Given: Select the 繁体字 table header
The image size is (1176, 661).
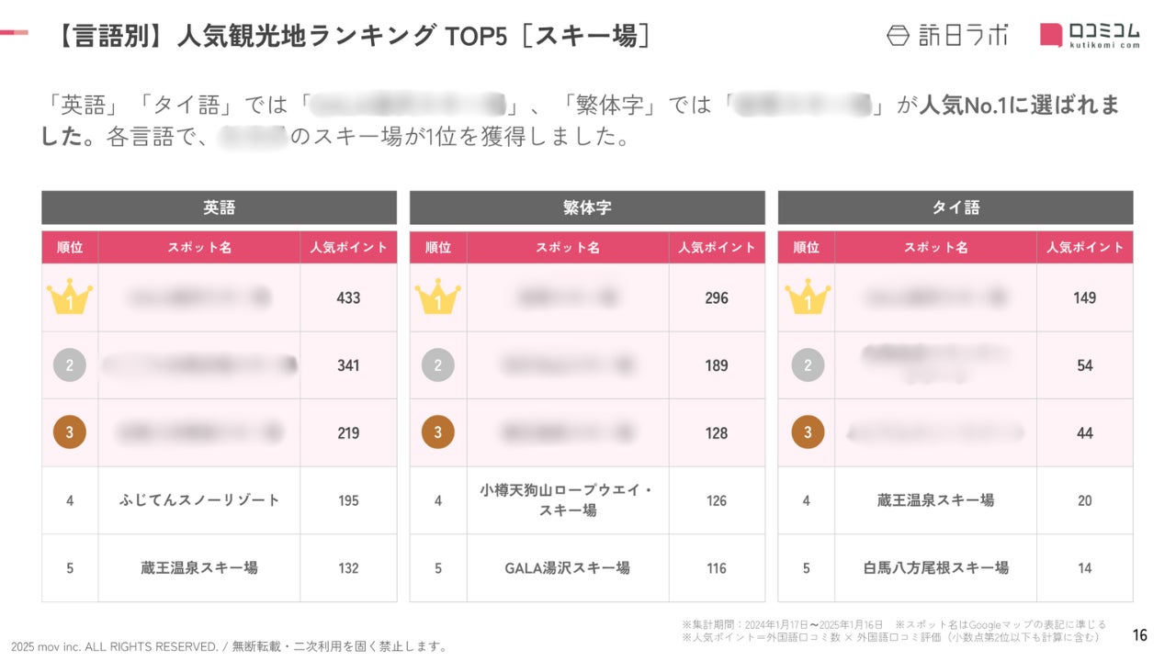Looking at the screenshot, I should (x=587, y=207).
